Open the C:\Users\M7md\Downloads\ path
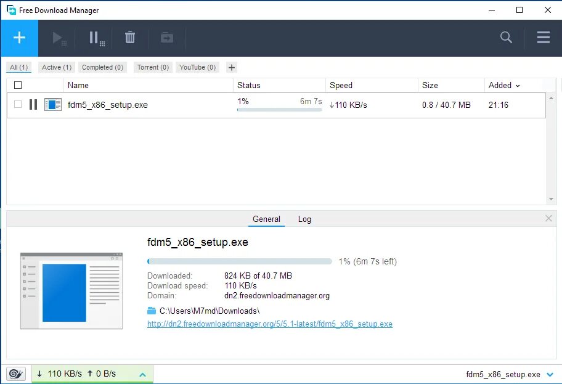Image resolution: width=562 pixels, height=384 pixels. [210, 311]
